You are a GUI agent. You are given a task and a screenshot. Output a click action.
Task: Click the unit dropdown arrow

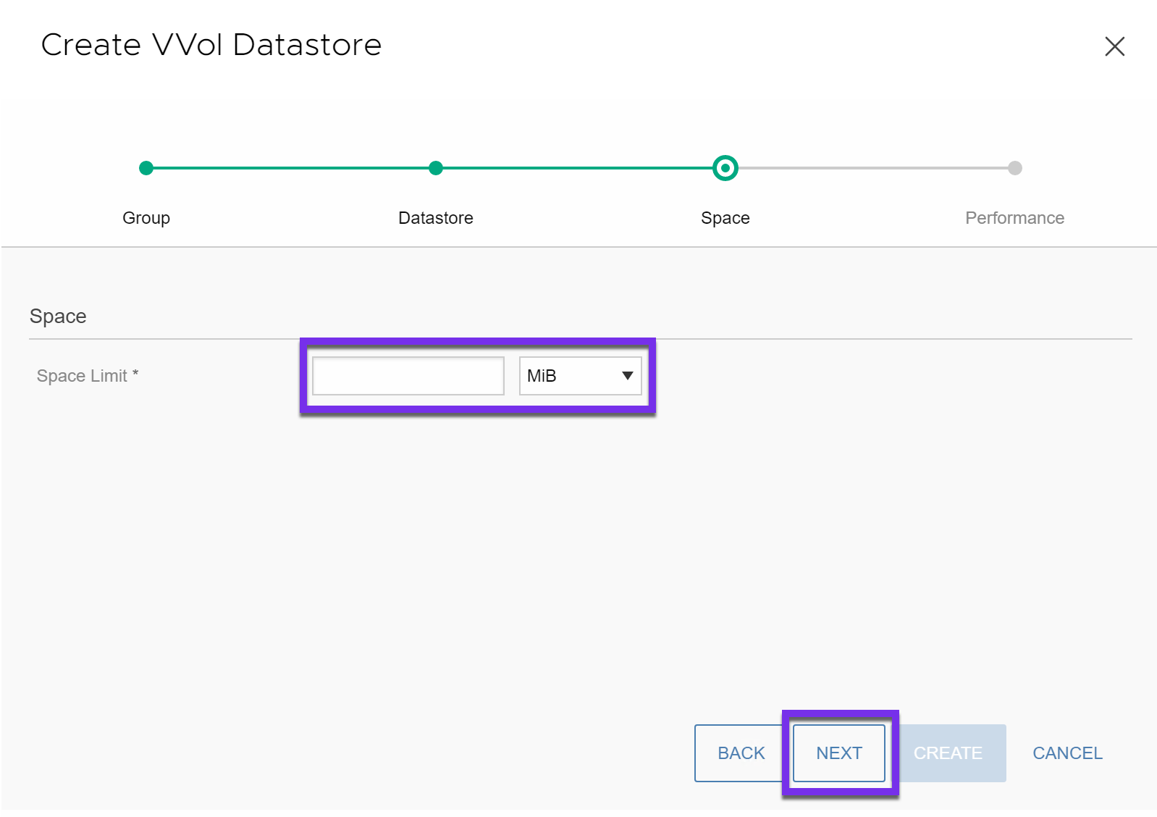coord(627,376)
